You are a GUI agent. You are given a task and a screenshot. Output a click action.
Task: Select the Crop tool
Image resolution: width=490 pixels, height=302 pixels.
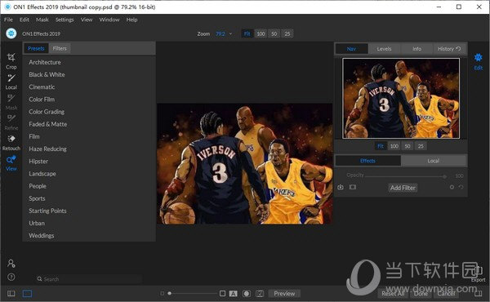11,61
